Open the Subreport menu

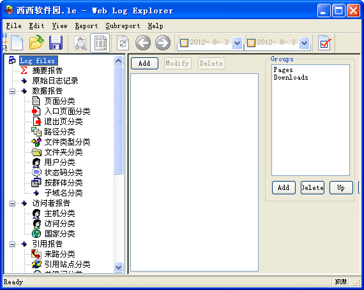[123, 25]
